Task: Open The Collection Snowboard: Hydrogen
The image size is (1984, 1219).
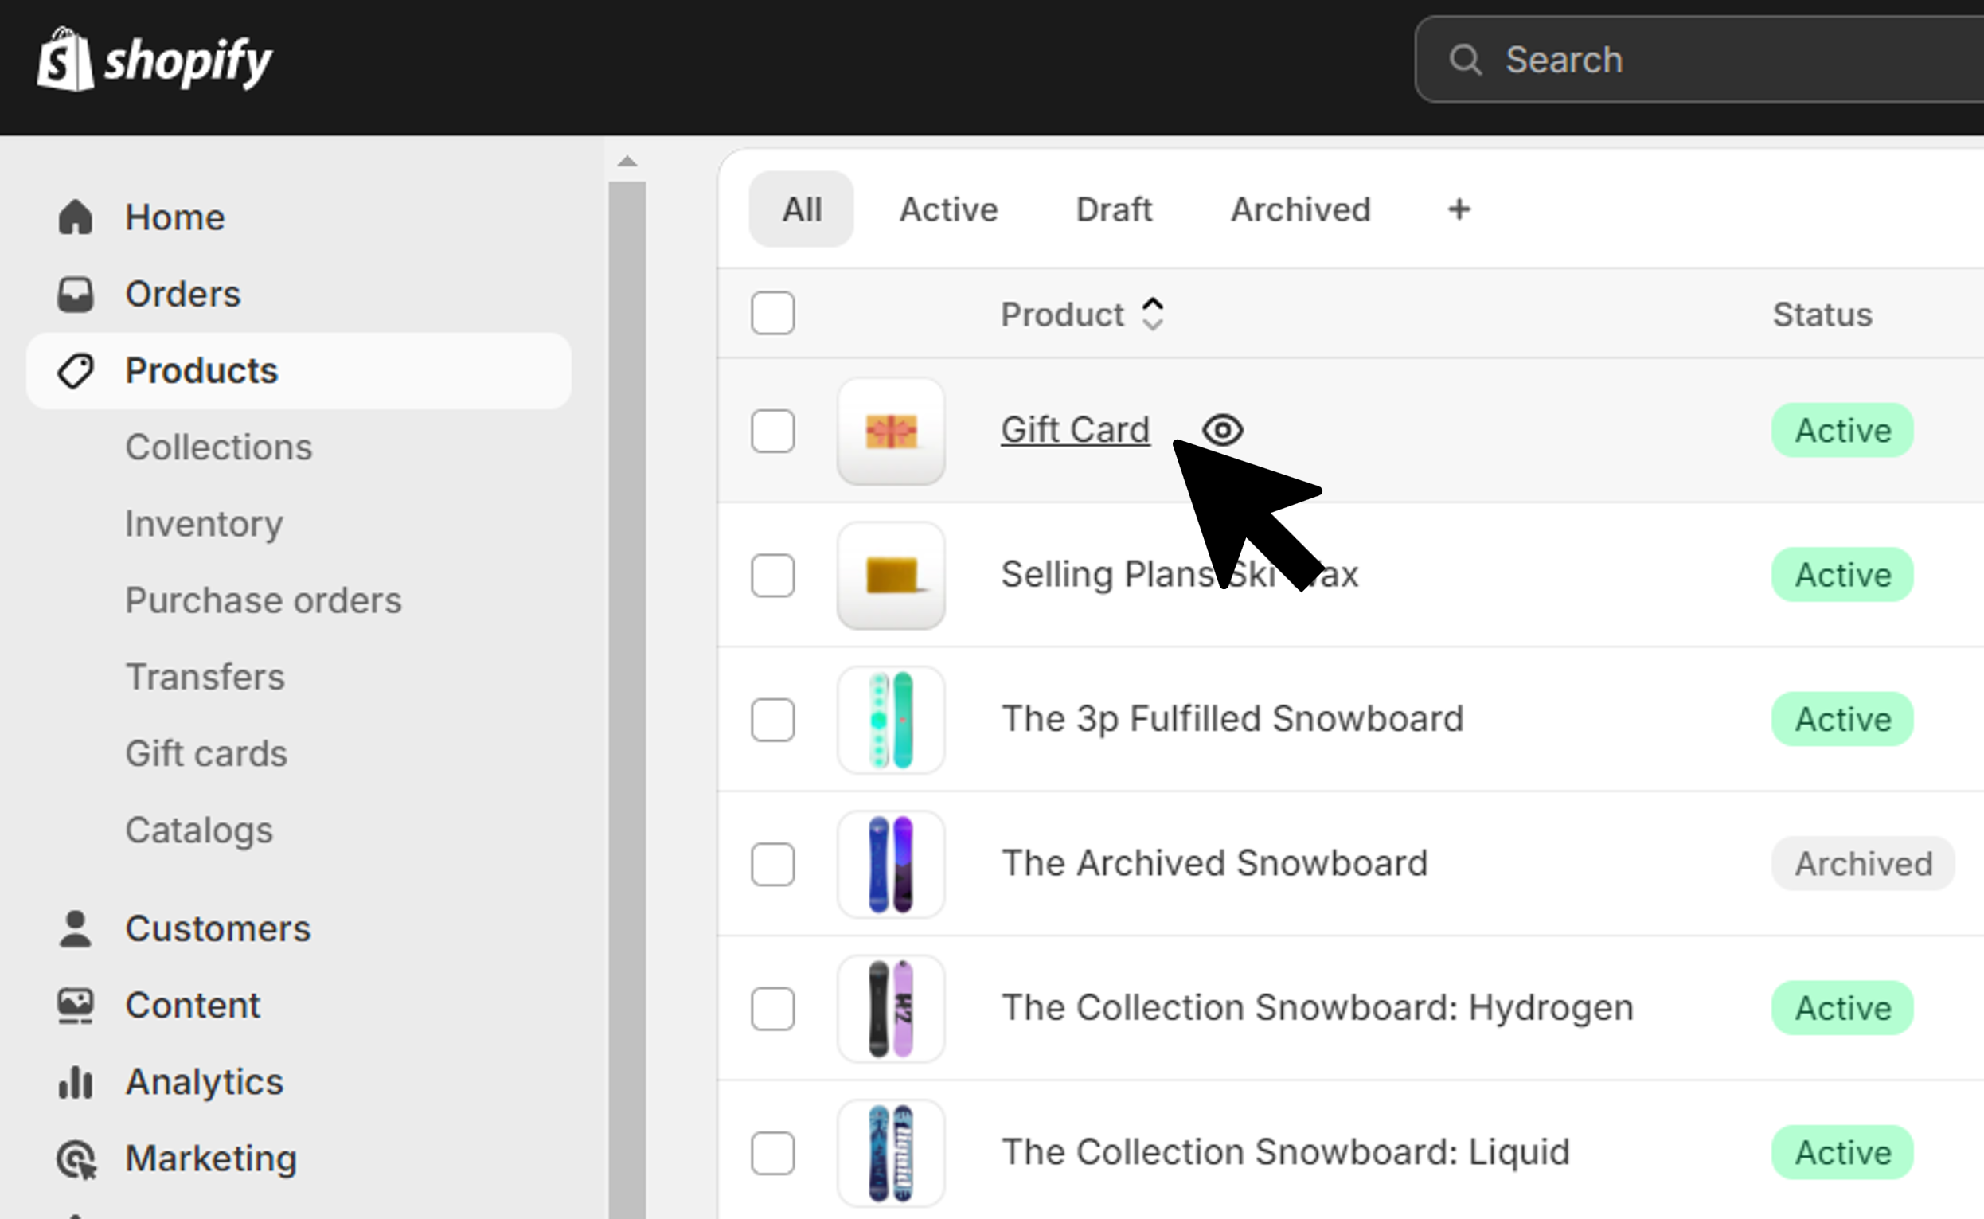Action: 1317,1008
